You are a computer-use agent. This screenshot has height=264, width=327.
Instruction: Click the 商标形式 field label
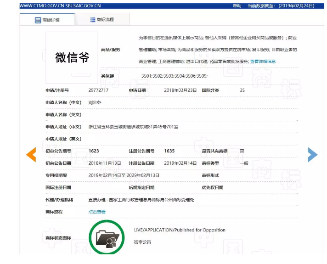(210, 175)
